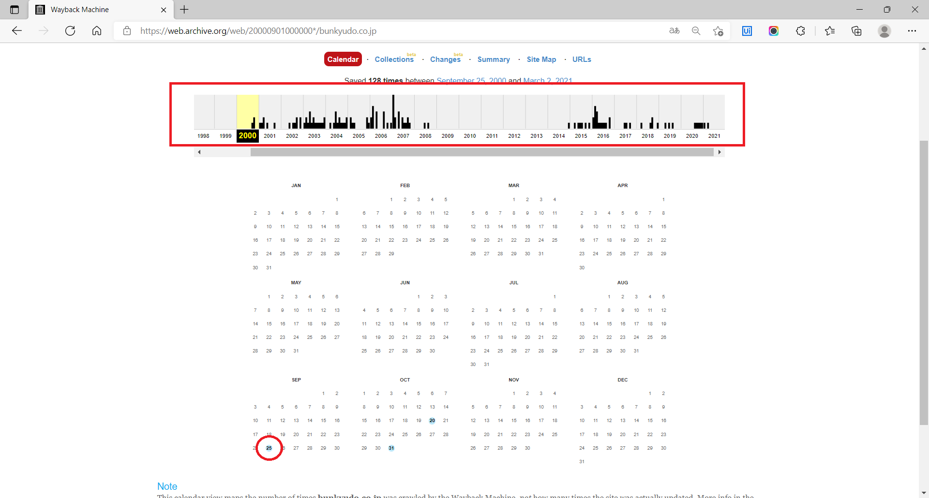Screen dimensions: 929x498
Task: Click the Back arrow in the toolbar
Action: [17, 31]
